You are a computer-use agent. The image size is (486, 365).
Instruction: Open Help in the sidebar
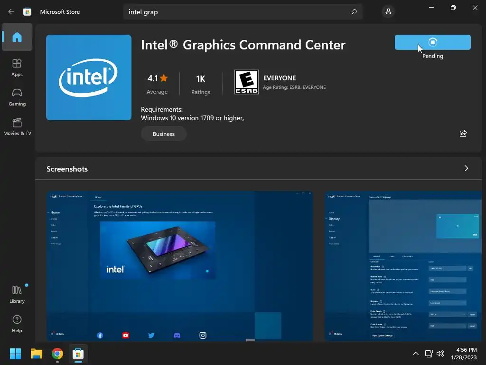(x=17, y=324)
